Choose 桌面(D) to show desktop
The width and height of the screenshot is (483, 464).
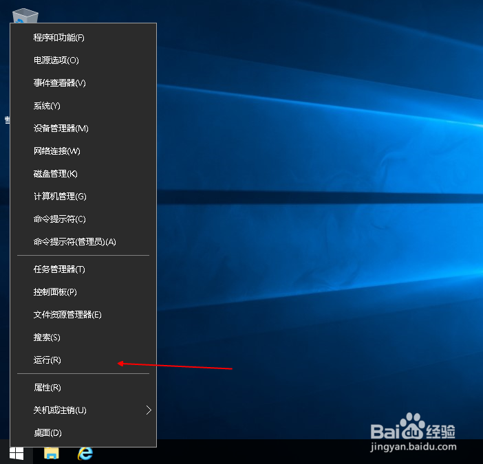point(83,433)
